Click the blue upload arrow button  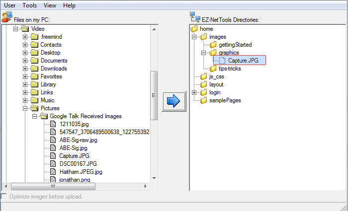coord(173,101)
